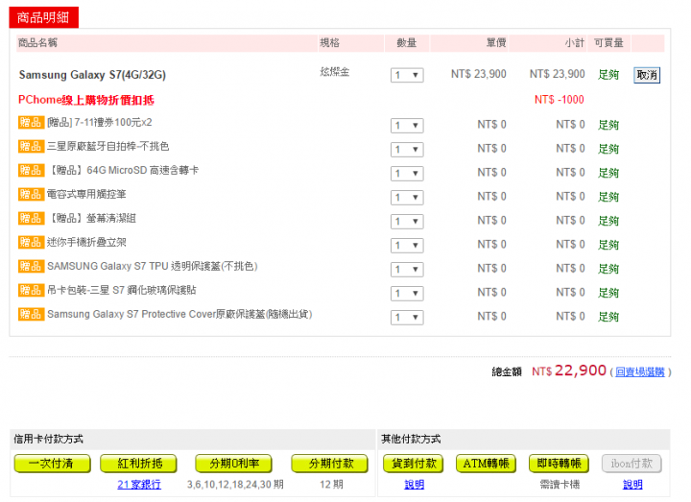The height and width of the screenshot is (502, 691).
Task: Click 贈品 badge beside 迷你手機折疊立架
Action: 31,242
